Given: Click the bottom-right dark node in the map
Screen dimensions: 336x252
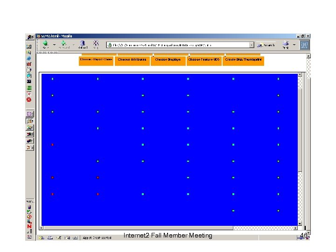Looking at the screenshot, I should [278, 210].
